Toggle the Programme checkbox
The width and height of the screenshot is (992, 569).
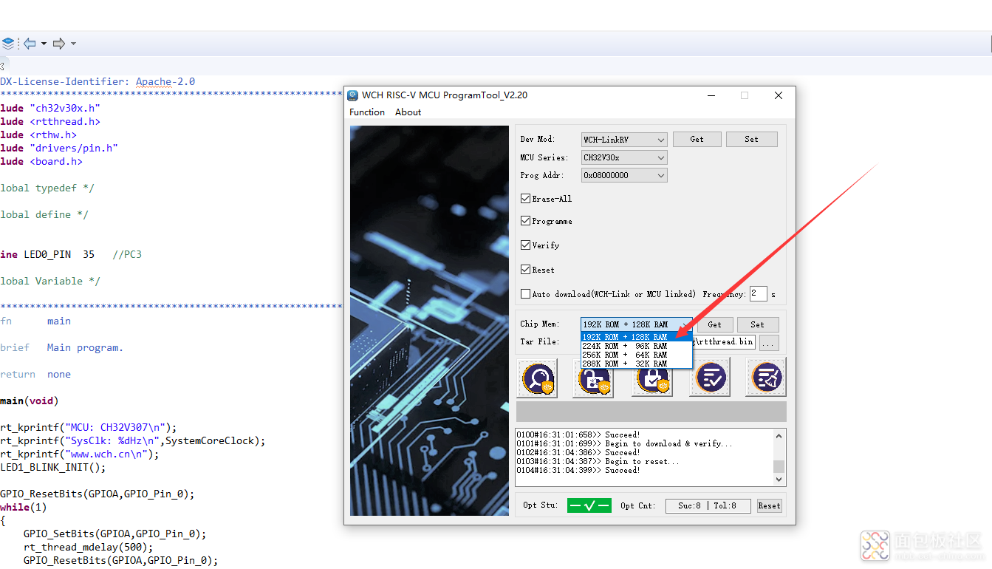click(526, 221)
